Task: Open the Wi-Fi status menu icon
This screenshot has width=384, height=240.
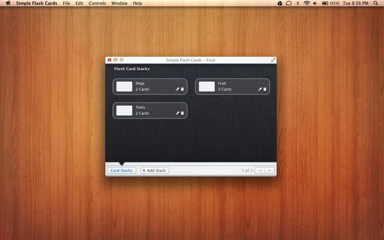Action: click(x=307, y=3)
